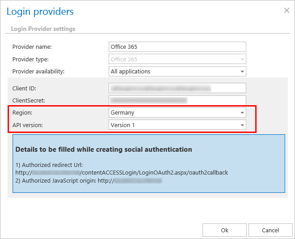Click the Provider availability label
Viewport: 295px width, 239px height.
tap(38, 71)
